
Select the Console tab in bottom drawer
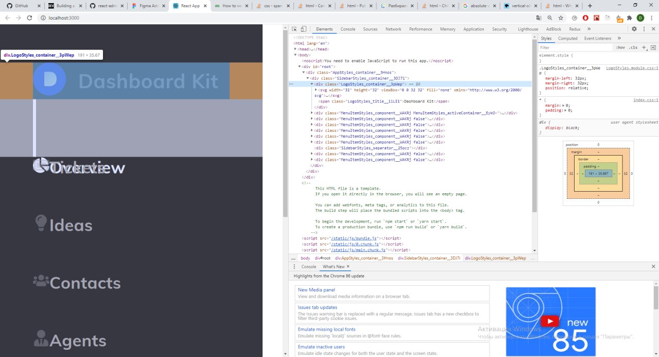coord(309,266)
